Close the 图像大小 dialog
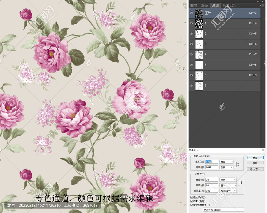Image resolution: width=267 pixels, height=213 pixels. [x=263, y=150]
